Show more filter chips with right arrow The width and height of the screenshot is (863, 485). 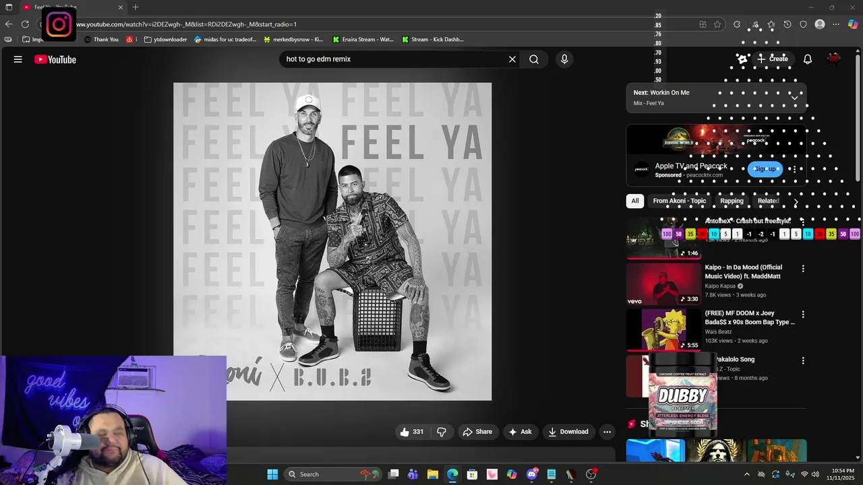click(x=796, y=201)
